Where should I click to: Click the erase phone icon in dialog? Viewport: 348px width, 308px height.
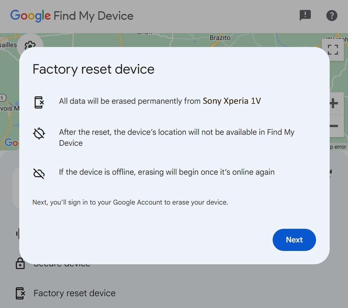[39, 102]
